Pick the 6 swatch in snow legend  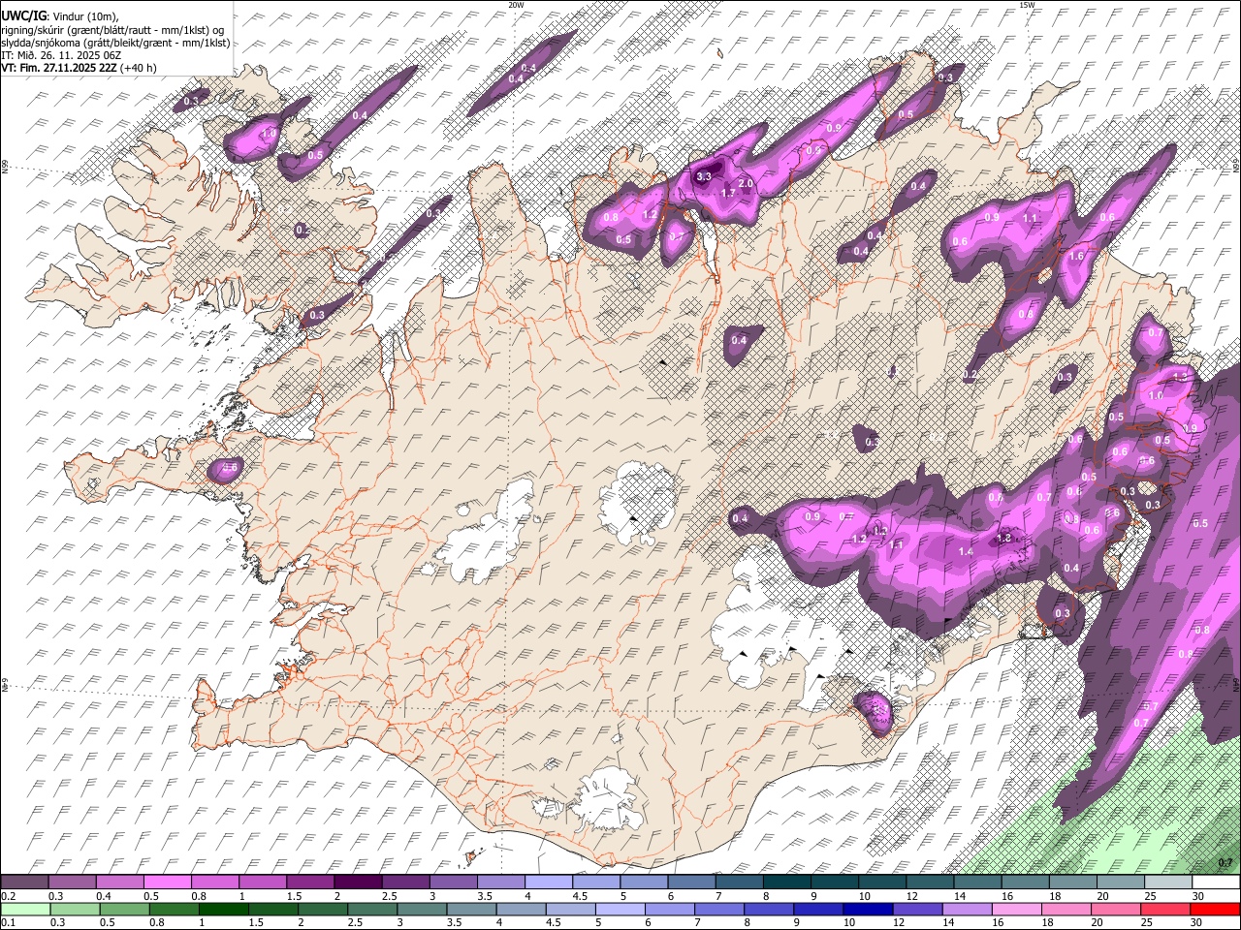[691, 882]
